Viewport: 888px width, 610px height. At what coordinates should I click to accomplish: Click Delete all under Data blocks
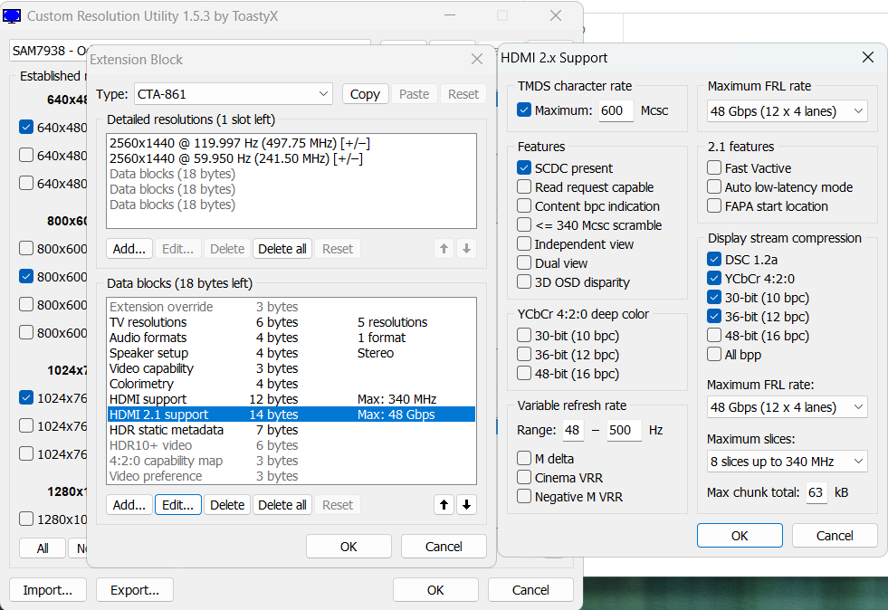coord(282,505)
